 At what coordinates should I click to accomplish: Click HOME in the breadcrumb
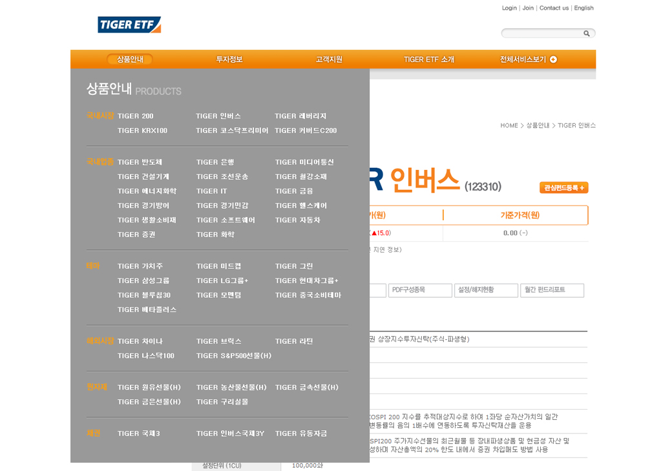(509, 125)
